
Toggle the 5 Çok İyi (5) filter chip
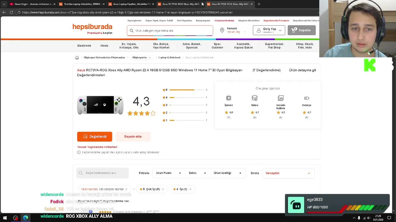pos(152,189)
